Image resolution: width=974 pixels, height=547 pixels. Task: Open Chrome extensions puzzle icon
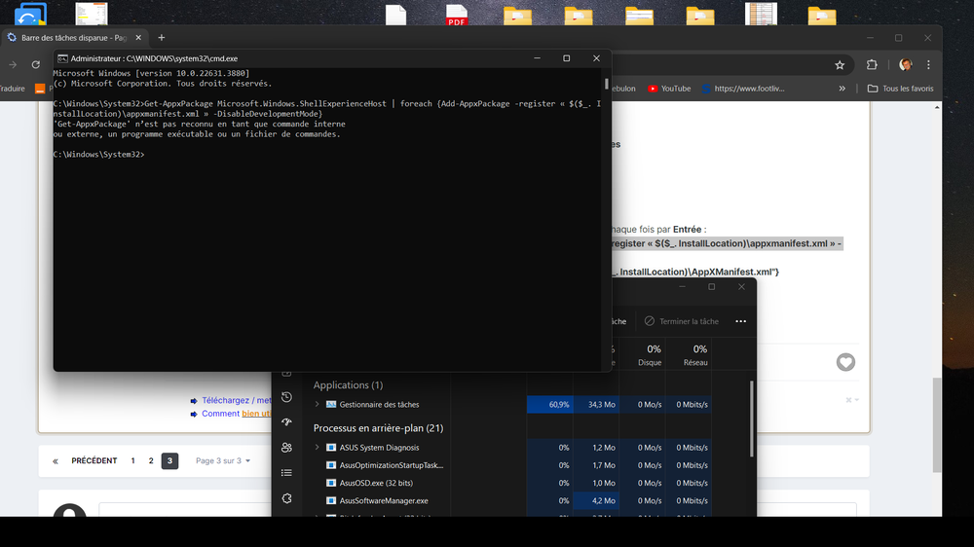click(872, 65)
